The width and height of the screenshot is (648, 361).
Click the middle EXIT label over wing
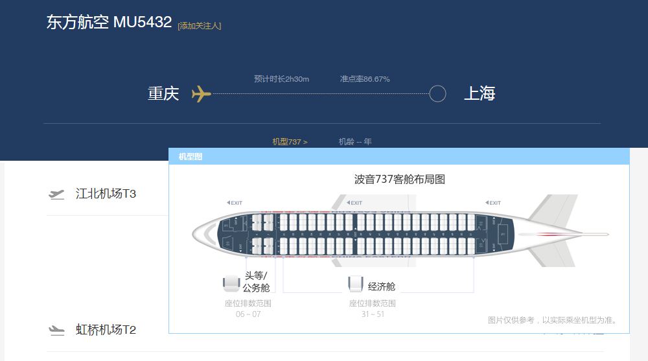(354, 203)
